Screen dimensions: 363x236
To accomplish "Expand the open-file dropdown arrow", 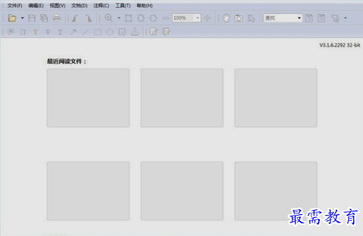I will click(x=22, y=18).
